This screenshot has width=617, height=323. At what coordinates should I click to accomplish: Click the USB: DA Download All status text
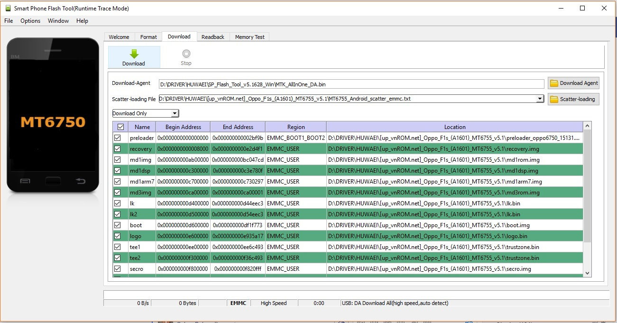click(395, 303)
